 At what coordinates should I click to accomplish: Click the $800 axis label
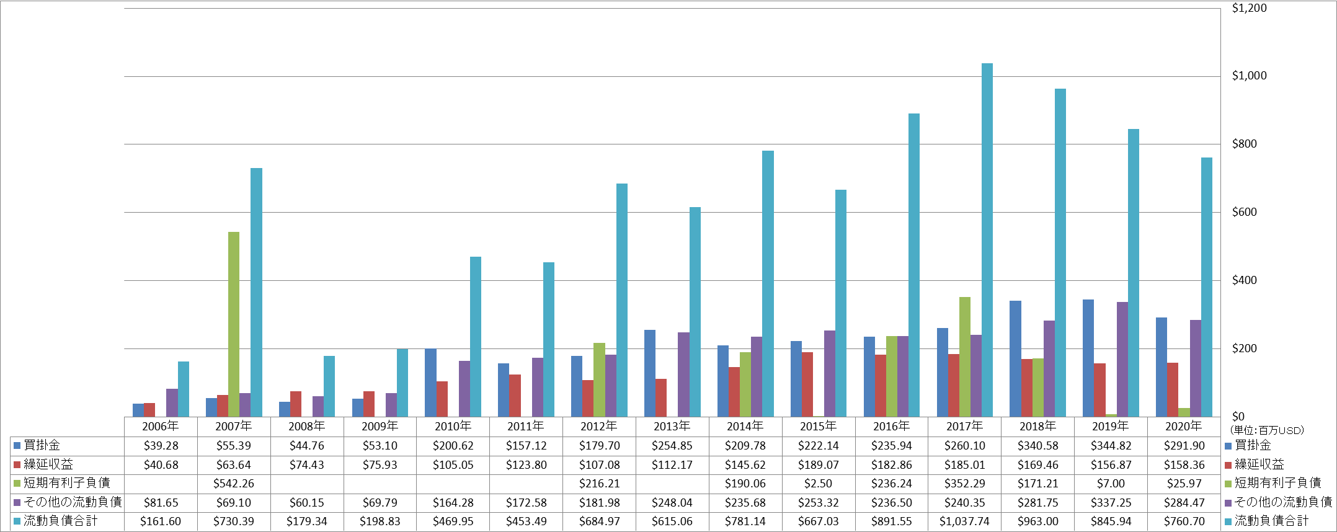(1244, 144)
